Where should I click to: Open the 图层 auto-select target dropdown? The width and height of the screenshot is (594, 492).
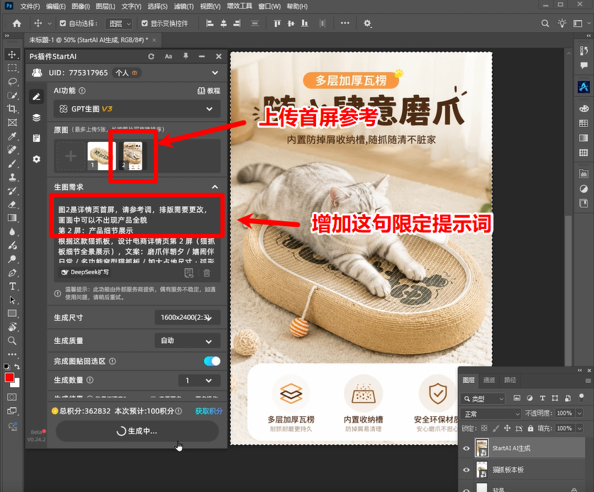pos(119,23)
